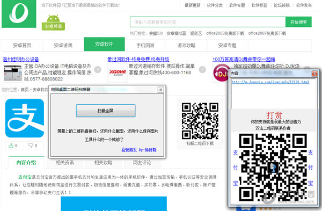Open the 温州佳明办公设备 ad link
The height and width of the screenshot is (211, 322).
21,60
